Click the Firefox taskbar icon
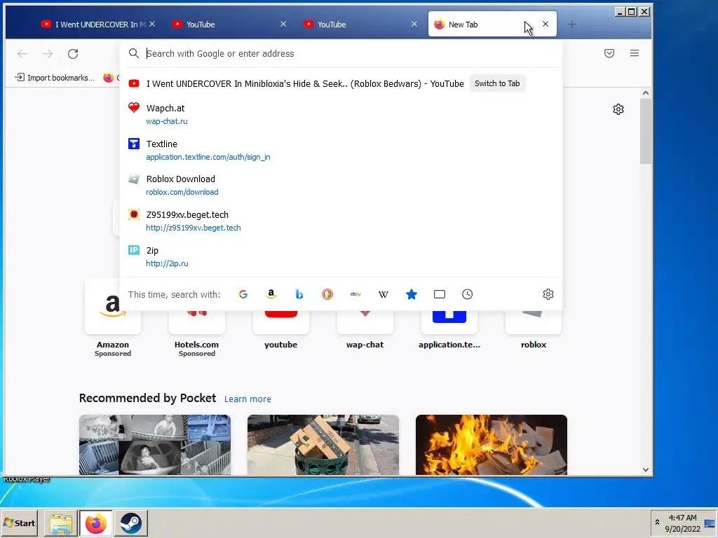718x538 pixels. pos(95,523)
